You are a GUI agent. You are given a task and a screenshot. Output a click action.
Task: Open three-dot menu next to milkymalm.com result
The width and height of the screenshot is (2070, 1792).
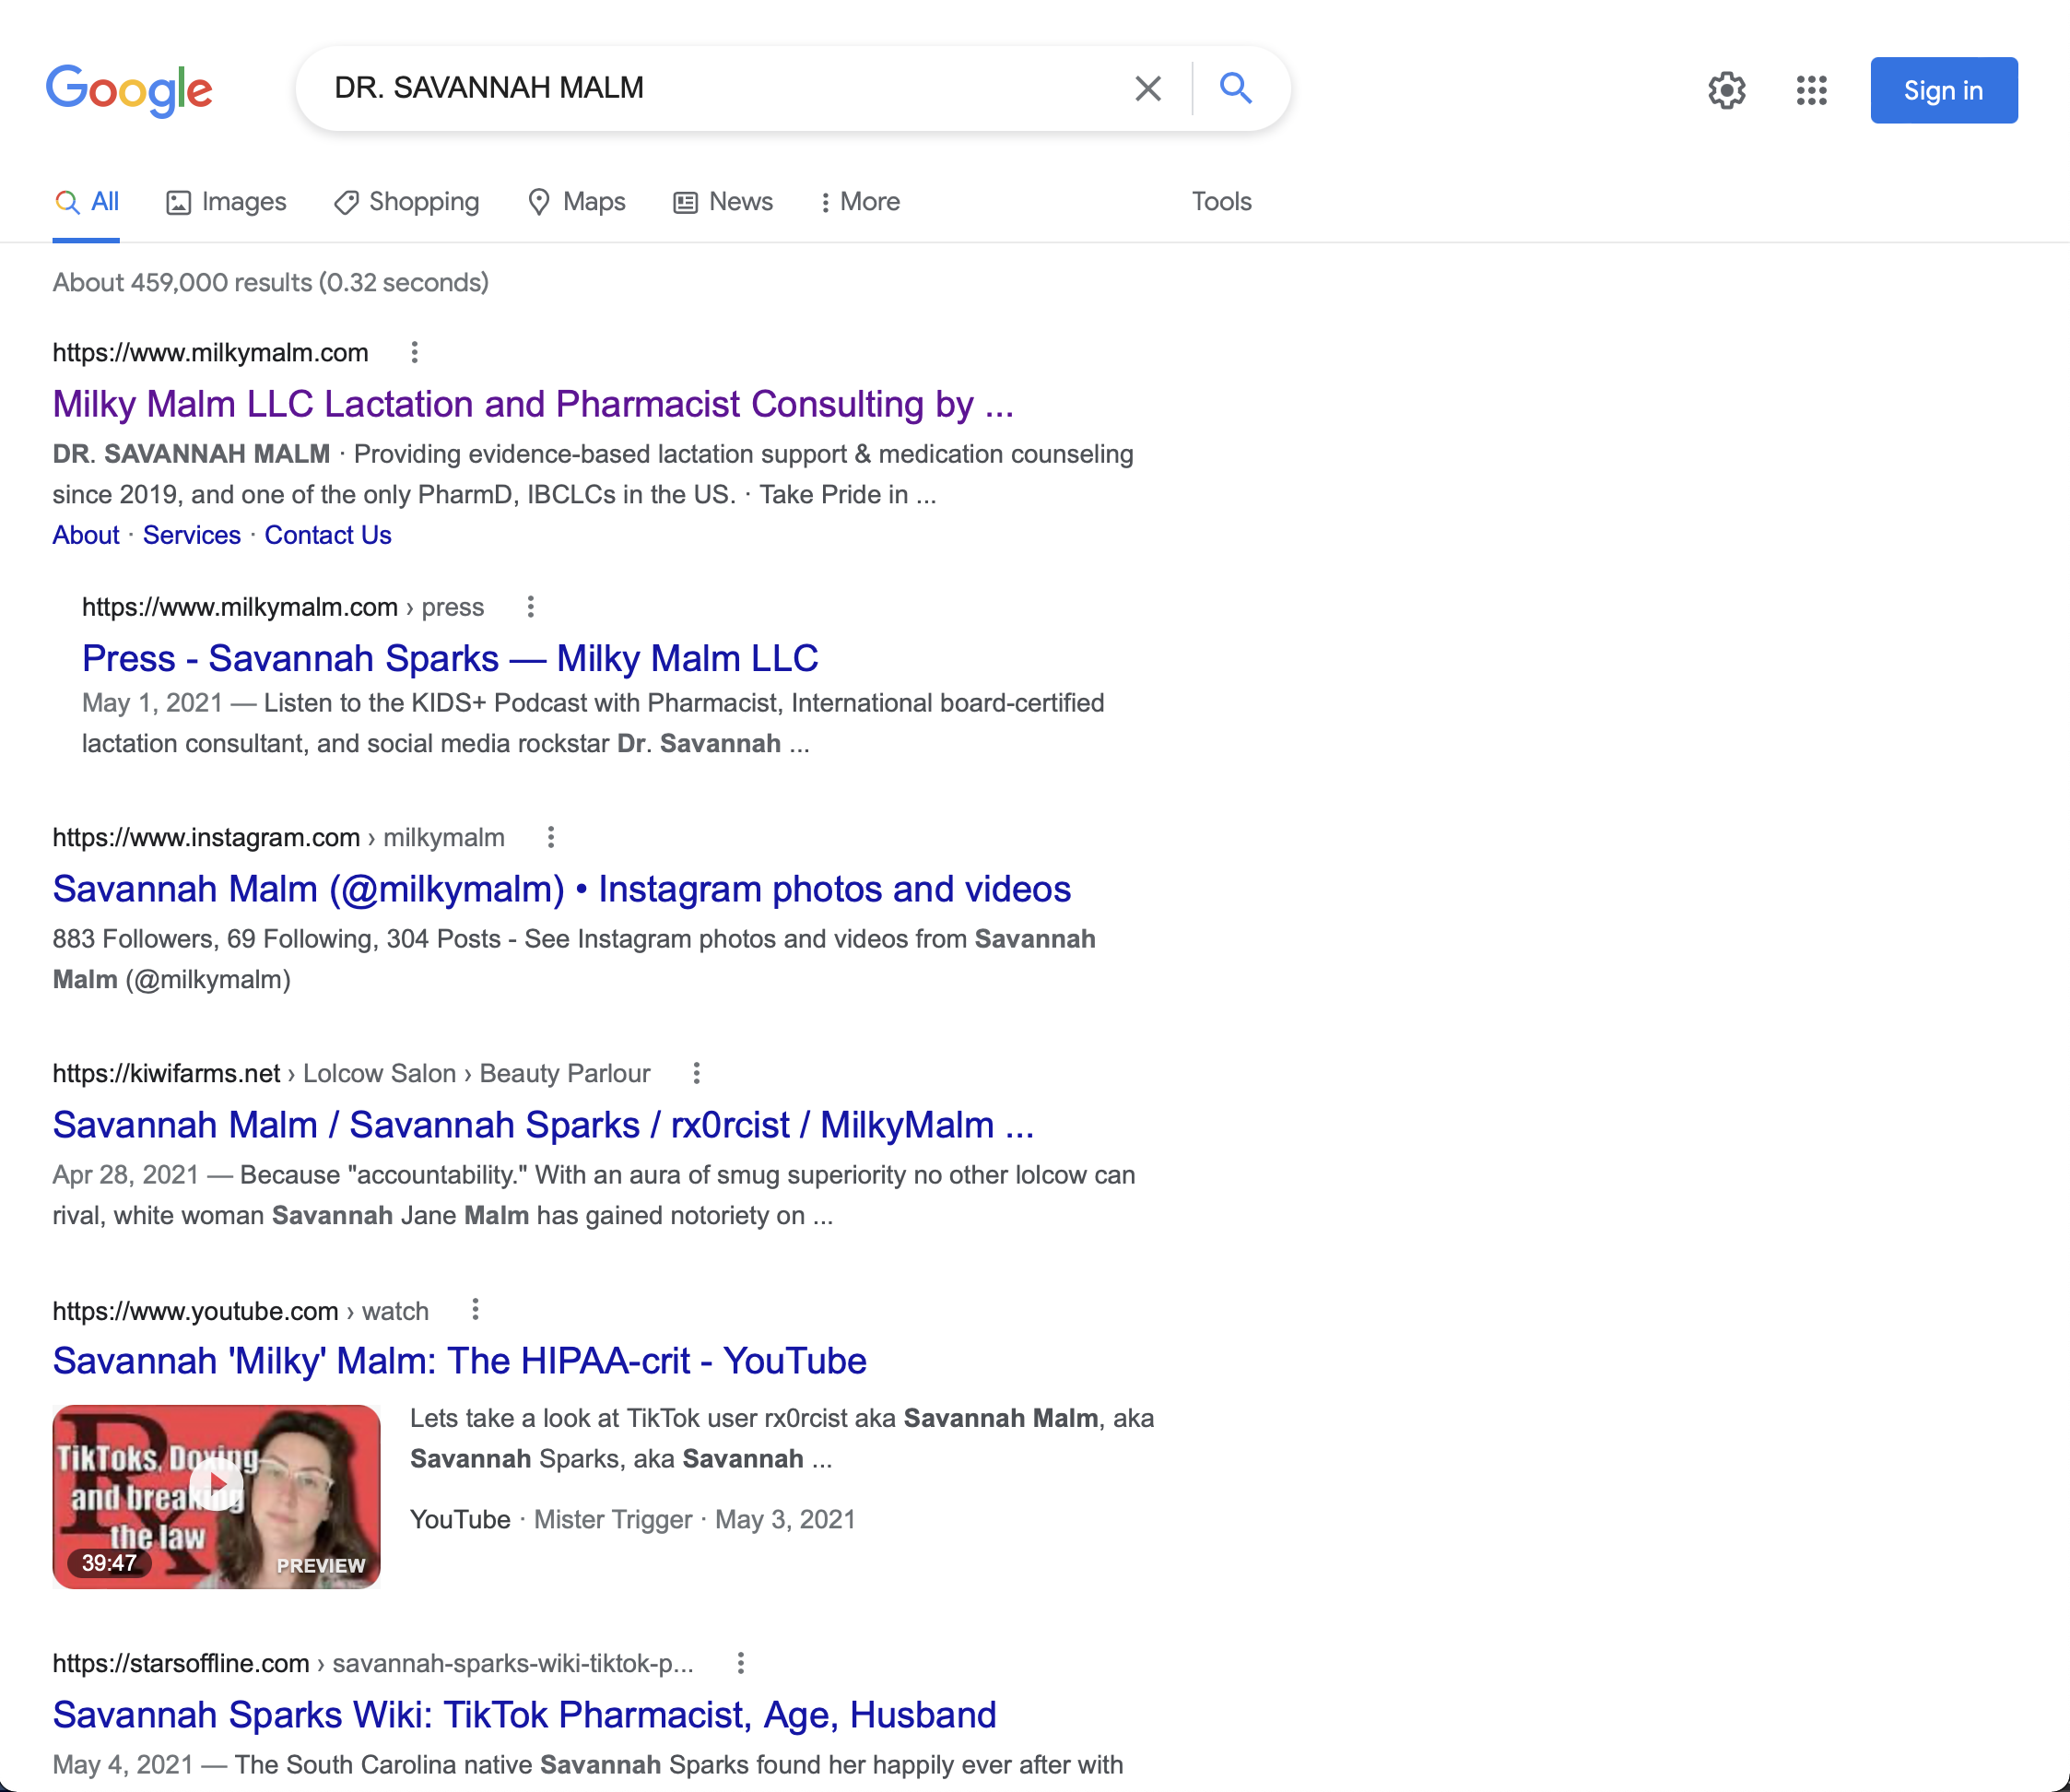(414, 353)
